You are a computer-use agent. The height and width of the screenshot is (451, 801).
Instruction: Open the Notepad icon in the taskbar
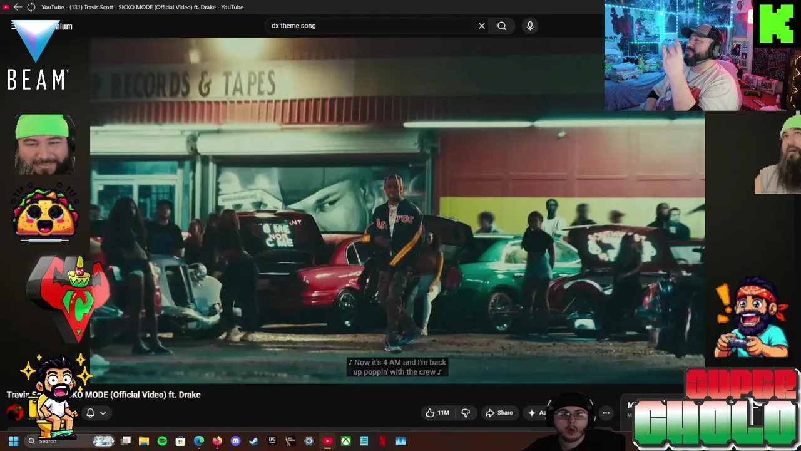364,441
